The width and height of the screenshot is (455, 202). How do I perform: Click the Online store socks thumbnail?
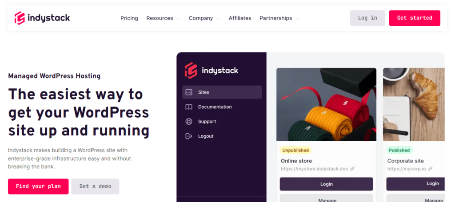coord(326,104)
